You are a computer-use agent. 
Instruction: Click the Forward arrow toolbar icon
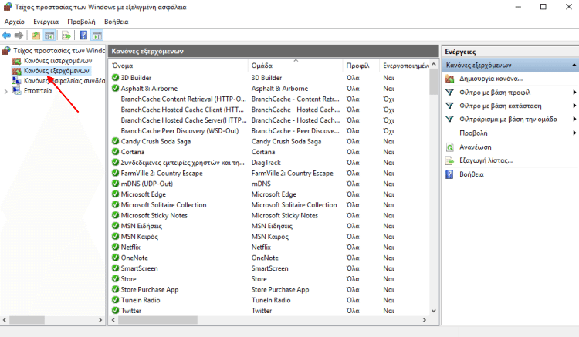[19, 35]
